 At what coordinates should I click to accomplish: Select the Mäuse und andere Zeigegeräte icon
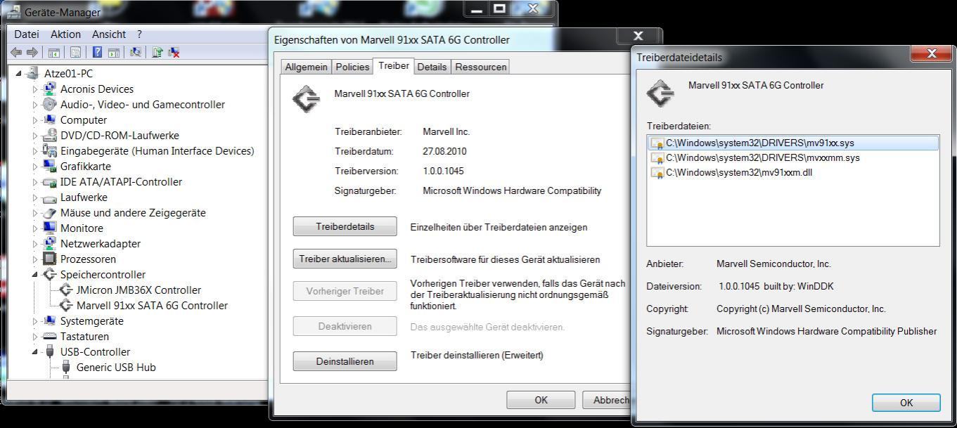[49, 212]
